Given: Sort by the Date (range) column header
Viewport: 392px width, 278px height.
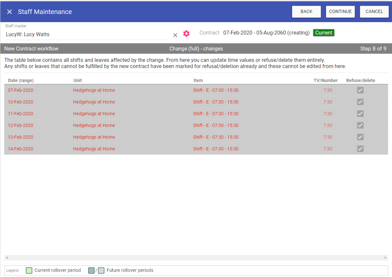Looking at the screenshot, I should tap(21, 80).
